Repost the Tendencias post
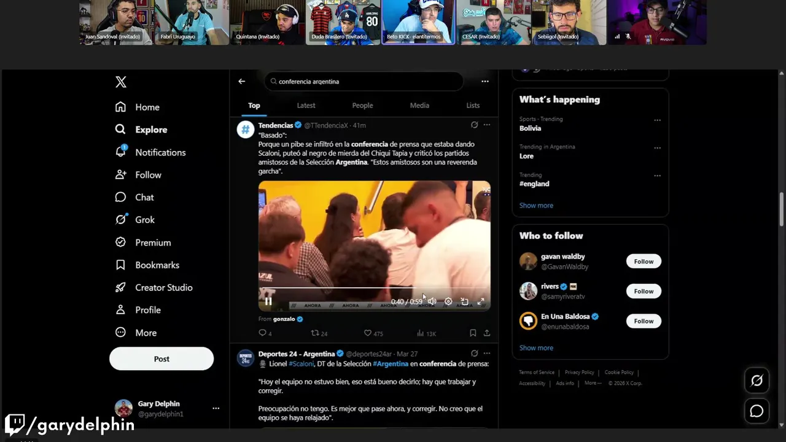 319,333
